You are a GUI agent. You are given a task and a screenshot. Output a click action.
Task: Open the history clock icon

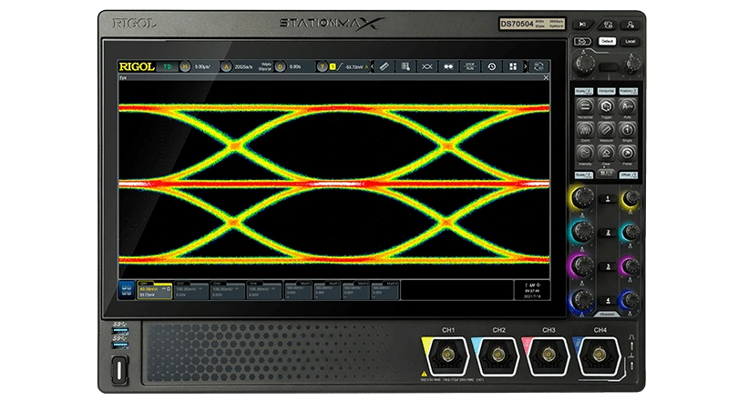[491, 66]
